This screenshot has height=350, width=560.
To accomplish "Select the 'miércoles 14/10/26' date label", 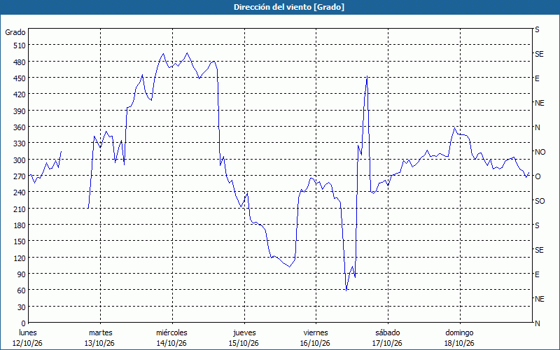I will tap(171, 338).
